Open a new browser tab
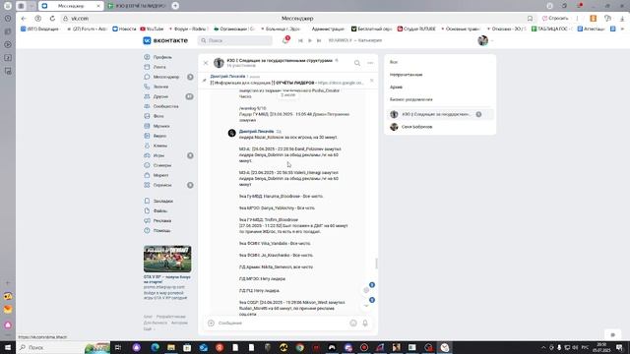This screenshot has width=630, height=354. coord(175,6)
